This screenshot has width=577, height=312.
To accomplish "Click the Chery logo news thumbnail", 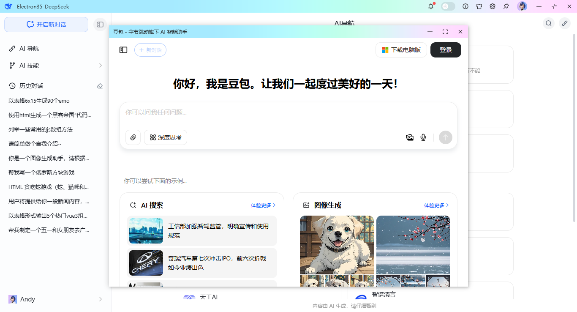I will click(146, 263).
